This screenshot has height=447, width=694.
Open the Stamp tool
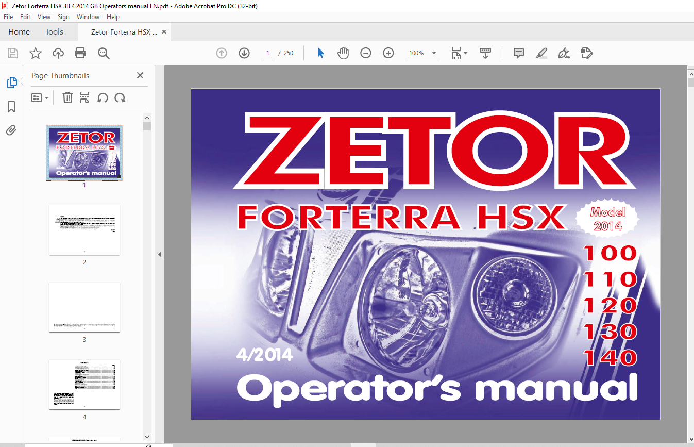(586, 53)
